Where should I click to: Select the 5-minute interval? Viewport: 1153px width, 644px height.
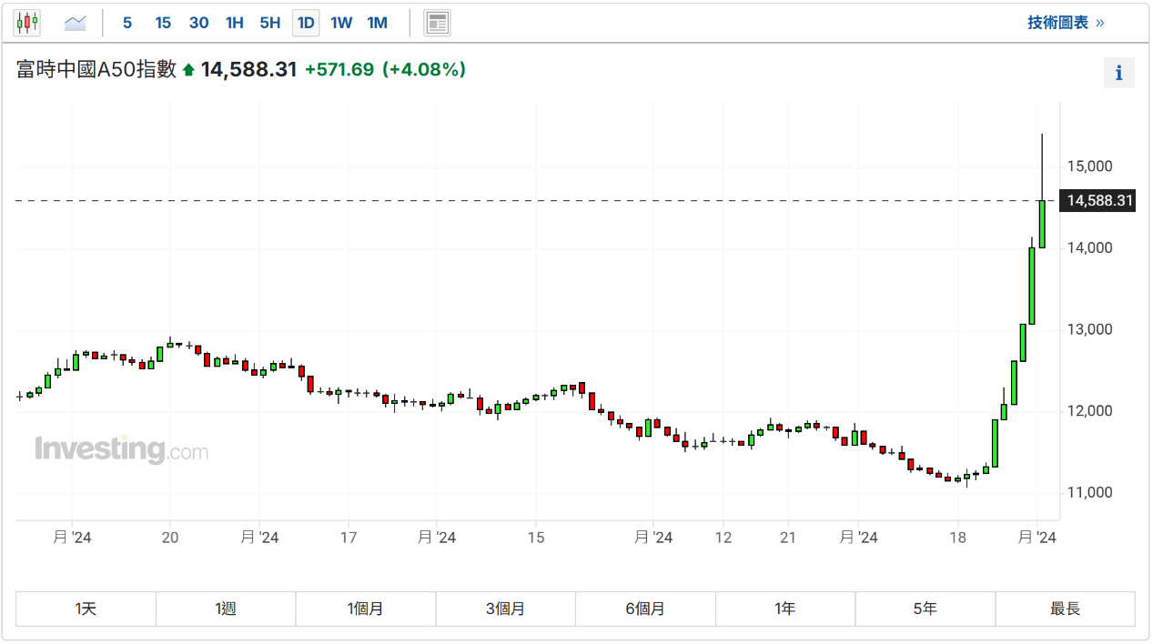point(127,23)
